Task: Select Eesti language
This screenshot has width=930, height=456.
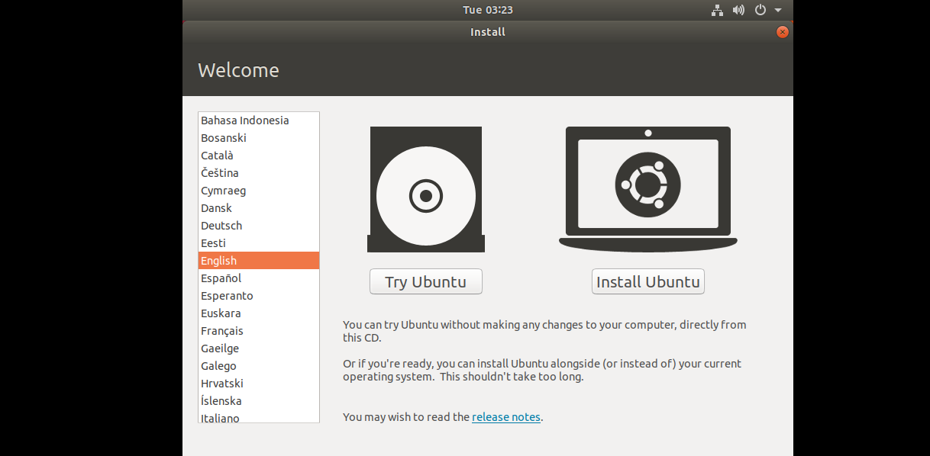Action: 259,243
